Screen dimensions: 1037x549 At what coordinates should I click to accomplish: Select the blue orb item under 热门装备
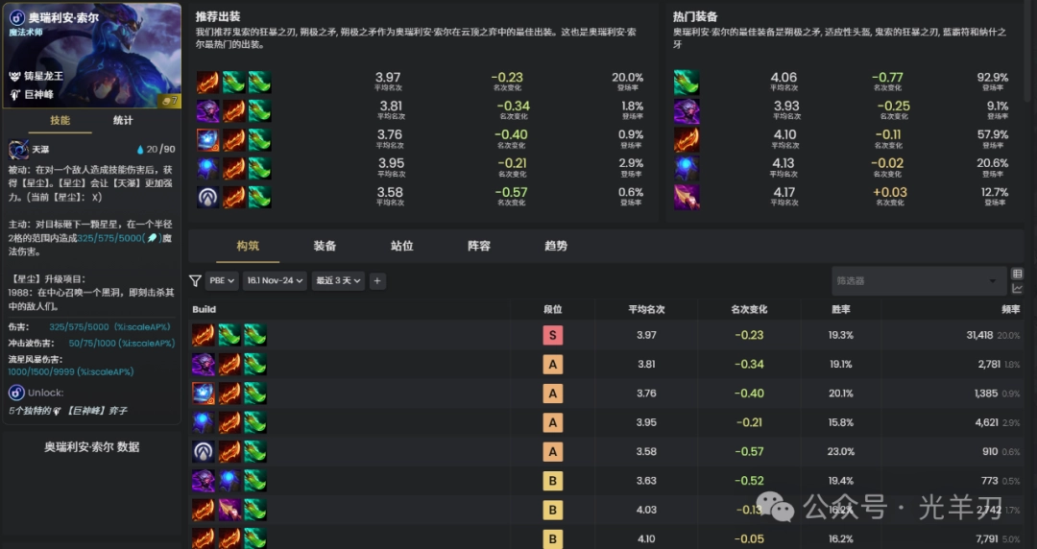(686, 169)
